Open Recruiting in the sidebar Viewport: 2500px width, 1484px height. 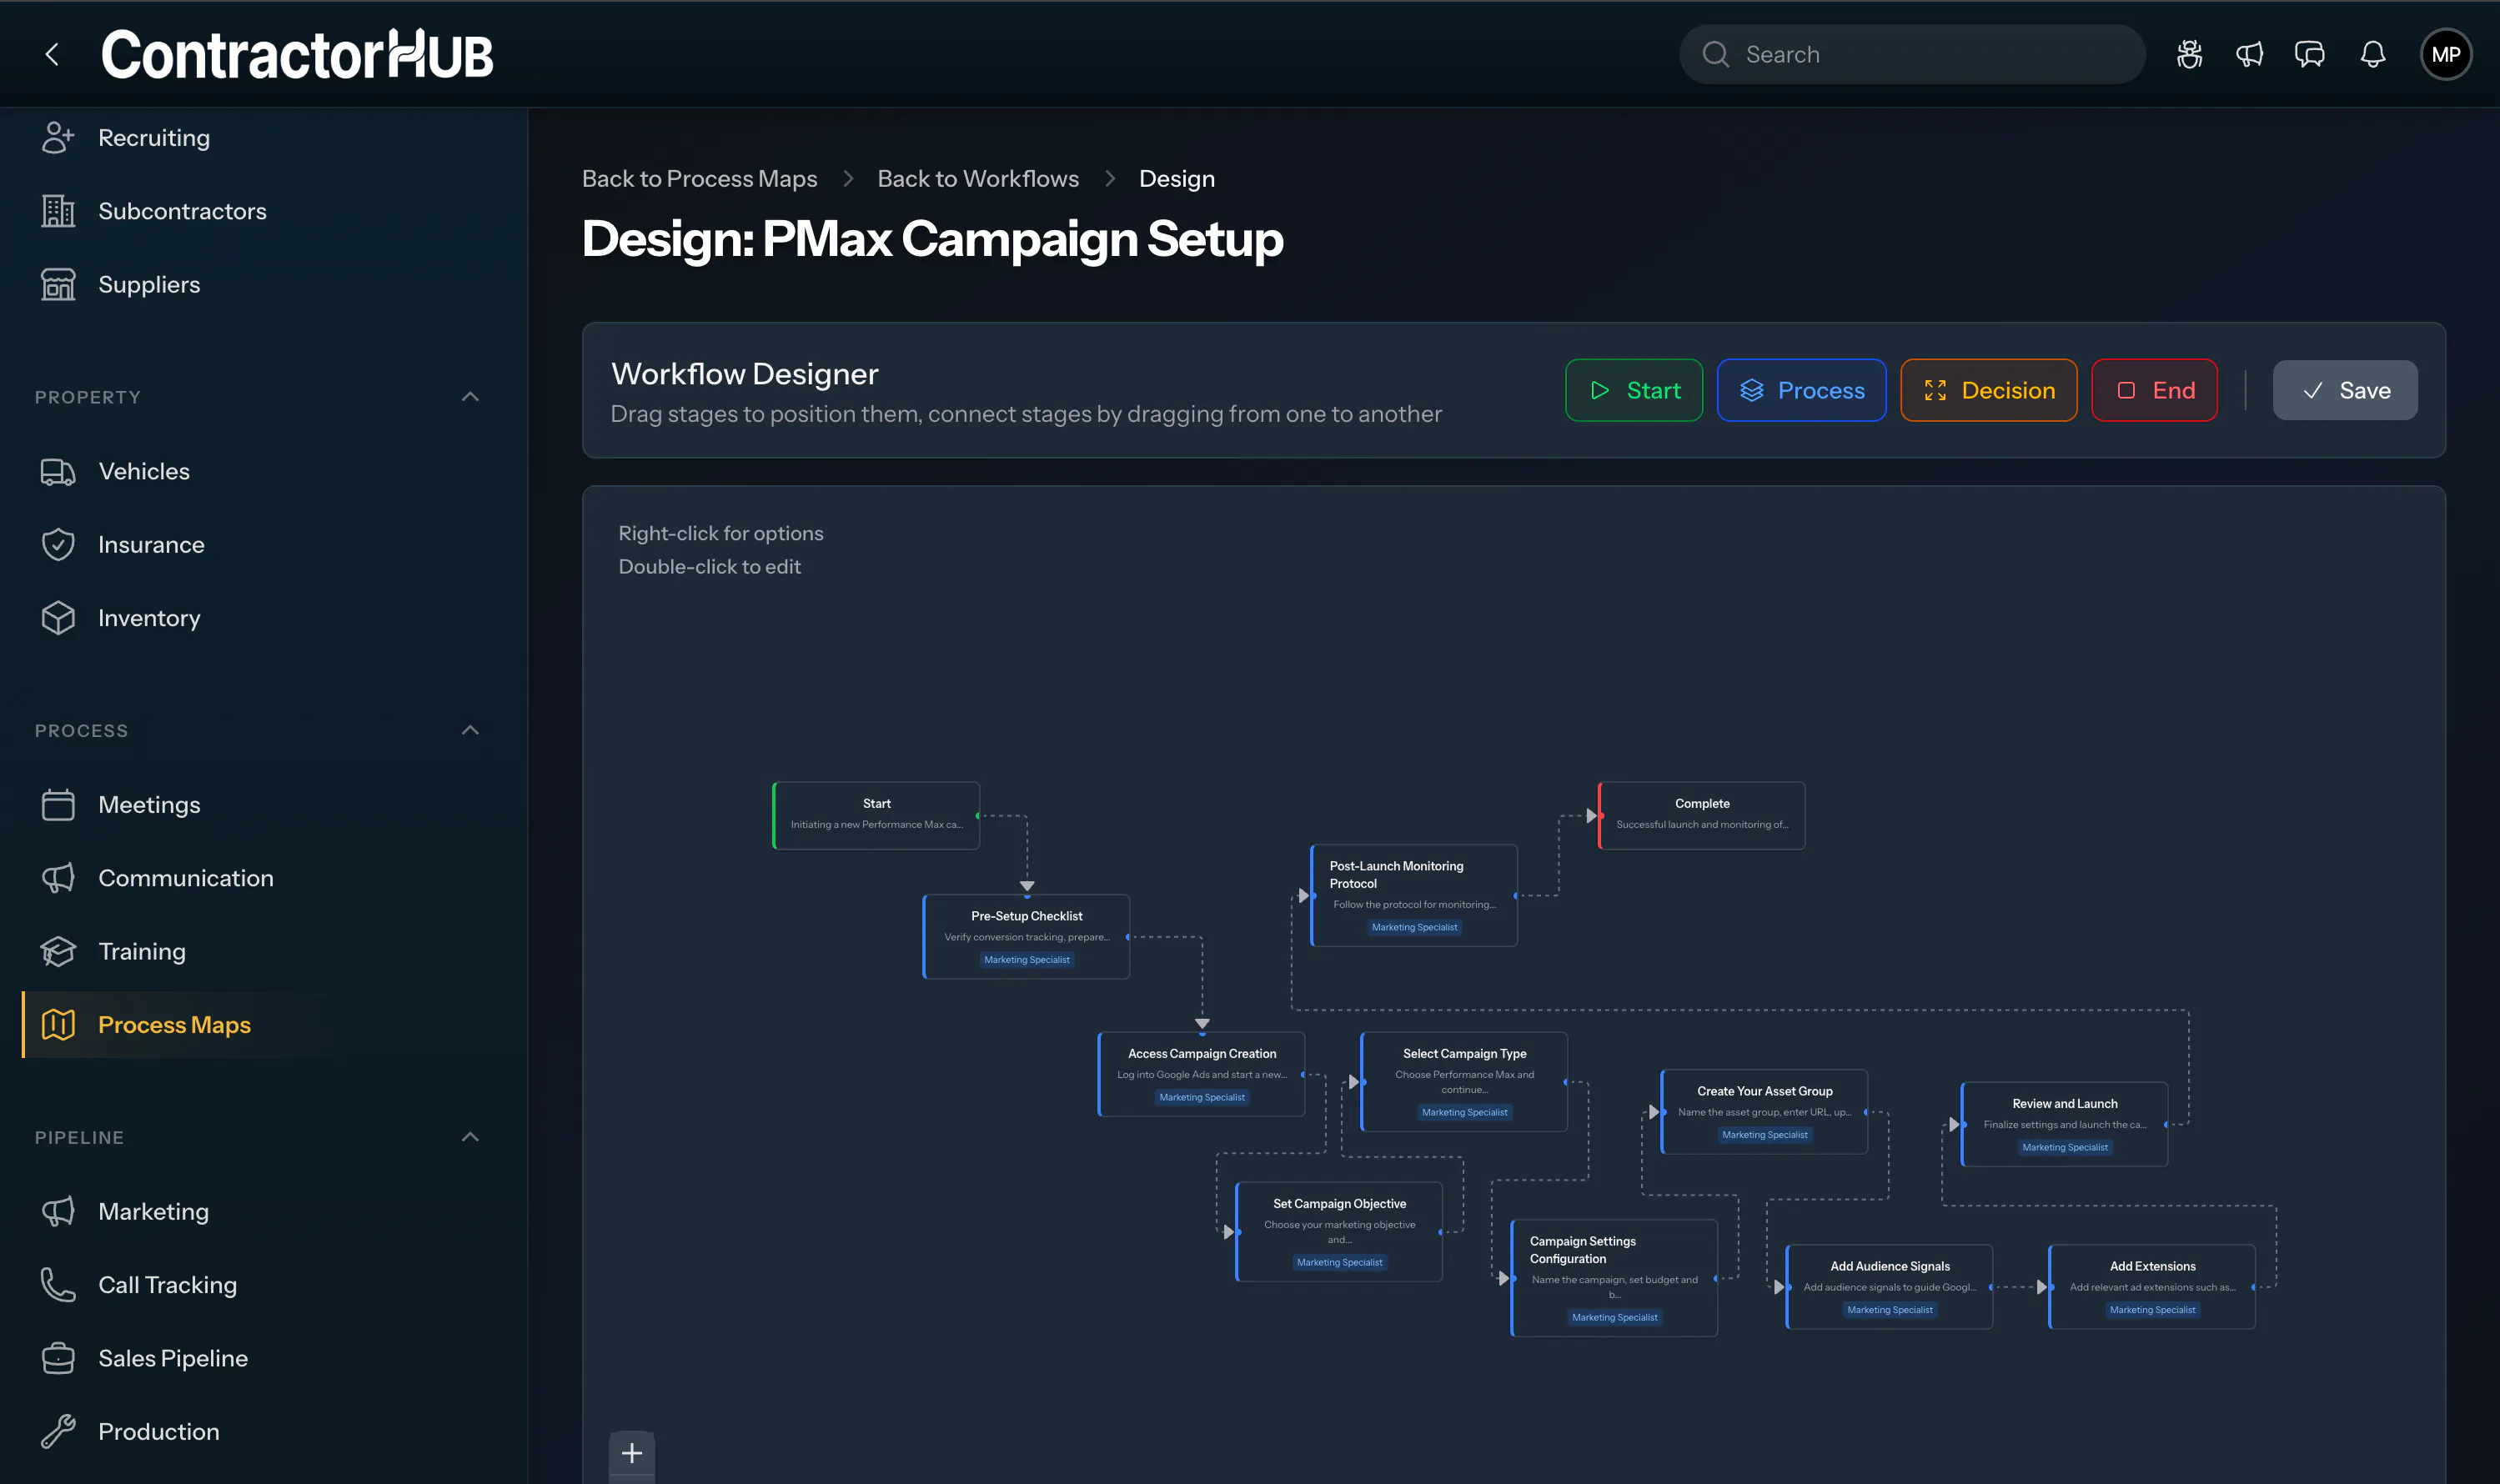click(x=154, y=138)
